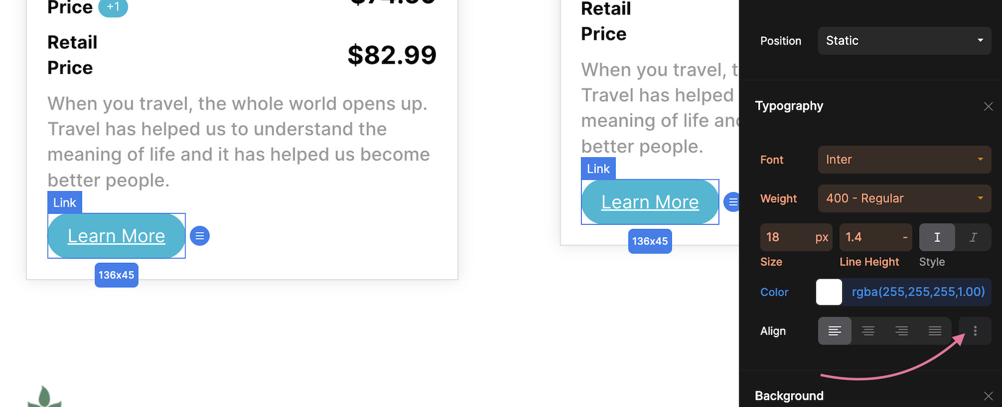
Task: Open the Weight dropdown showing 400 - Regular
Action: 905,198
